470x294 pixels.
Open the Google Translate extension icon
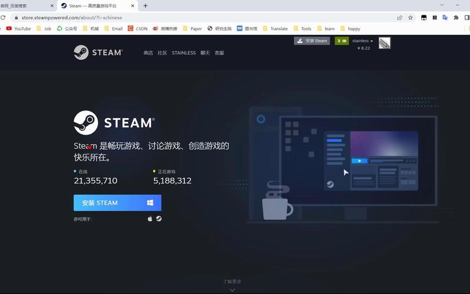pyautogui.click(x=445, y=18)
